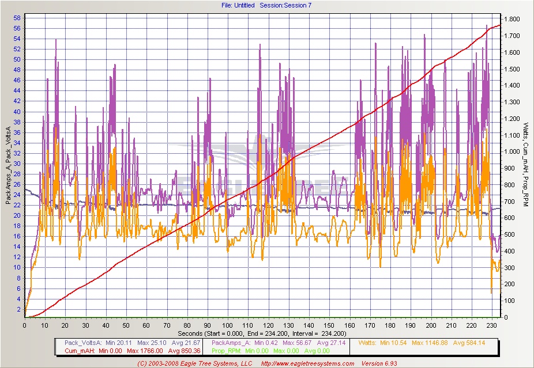
Task: Click the "Version 6.93" footer text
Action: click(x=379, y=363)
